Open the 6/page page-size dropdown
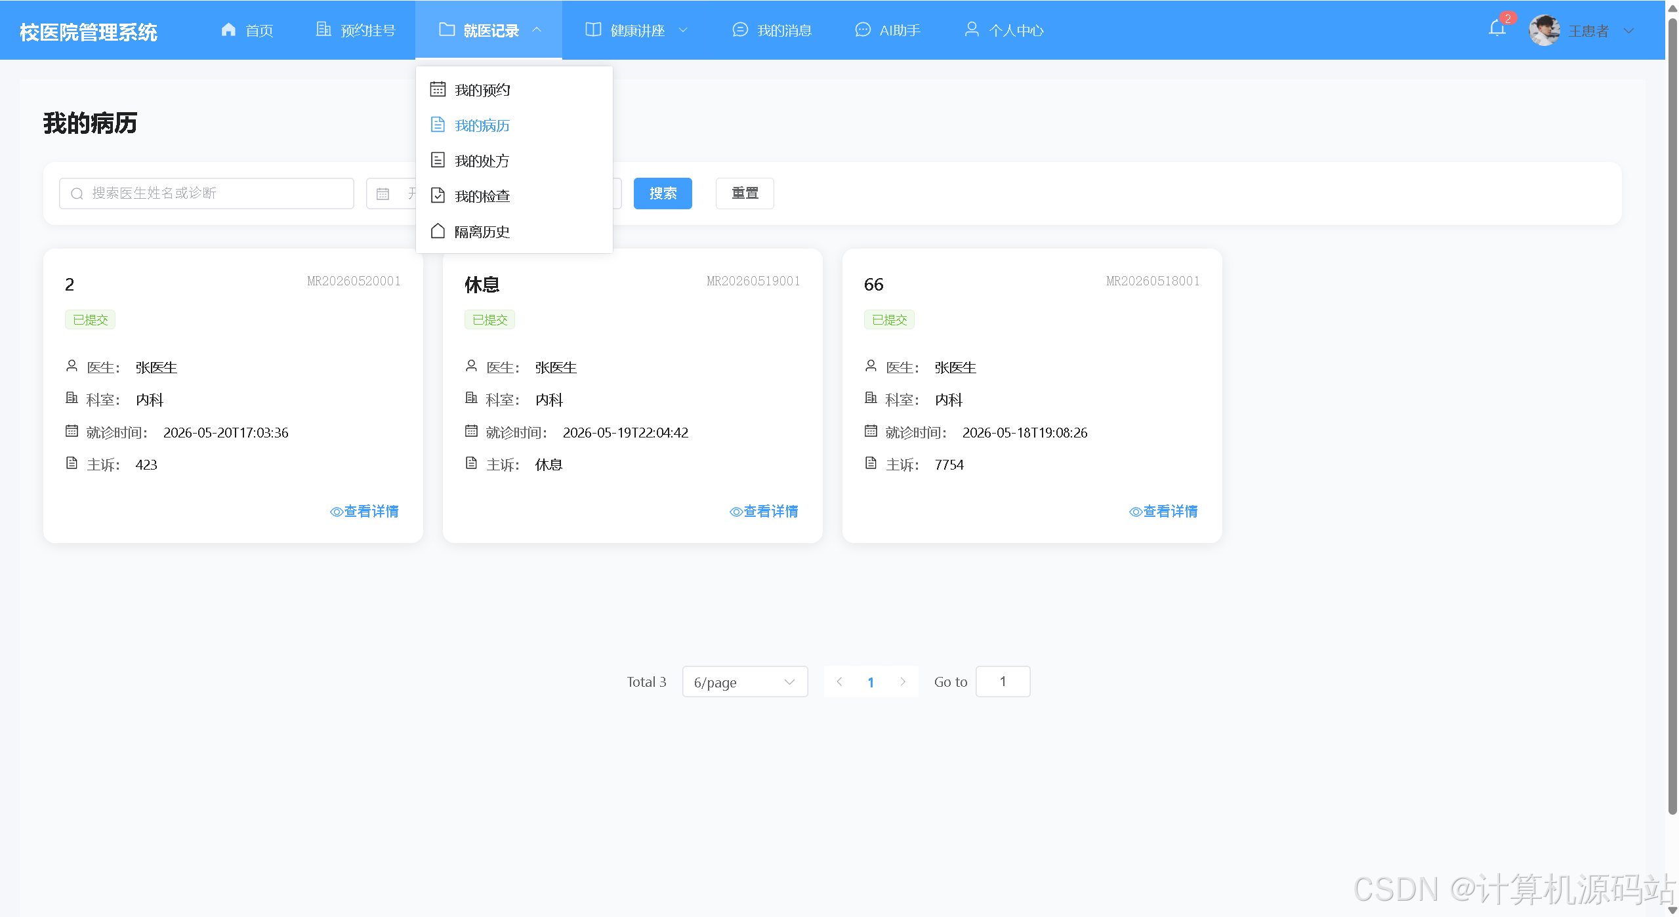 pos(745,682)
